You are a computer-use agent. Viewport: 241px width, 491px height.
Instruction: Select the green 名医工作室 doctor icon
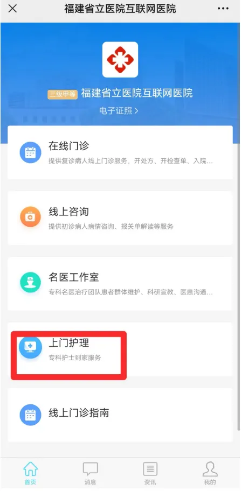click(x=30, y=283)
